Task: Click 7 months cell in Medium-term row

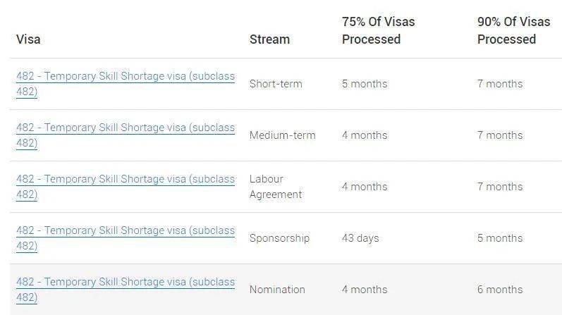Action: 500,135
